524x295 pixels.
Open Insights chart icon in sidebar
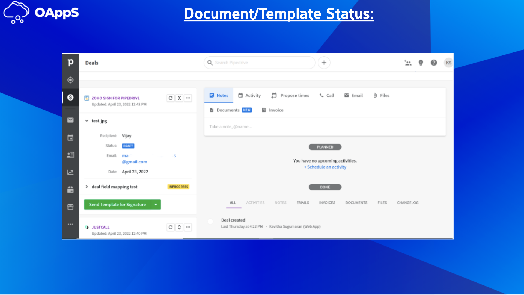point(70,172)
